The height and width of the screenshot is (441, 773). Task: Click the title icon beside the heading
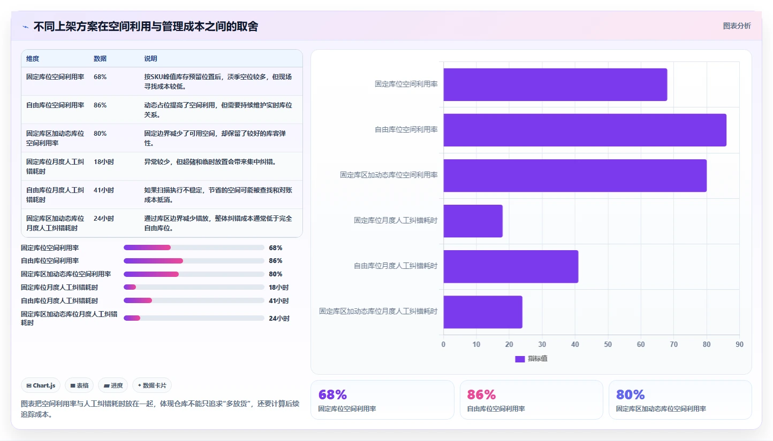(26, 26)
